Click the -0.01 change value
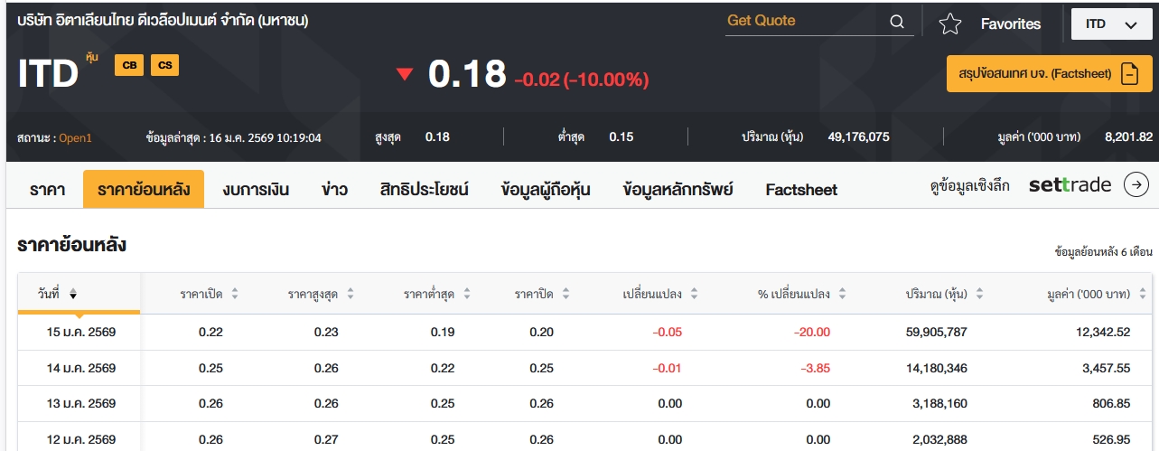Image resolution: width=1159 pixels, height=451 pixels. pos(668,368)
